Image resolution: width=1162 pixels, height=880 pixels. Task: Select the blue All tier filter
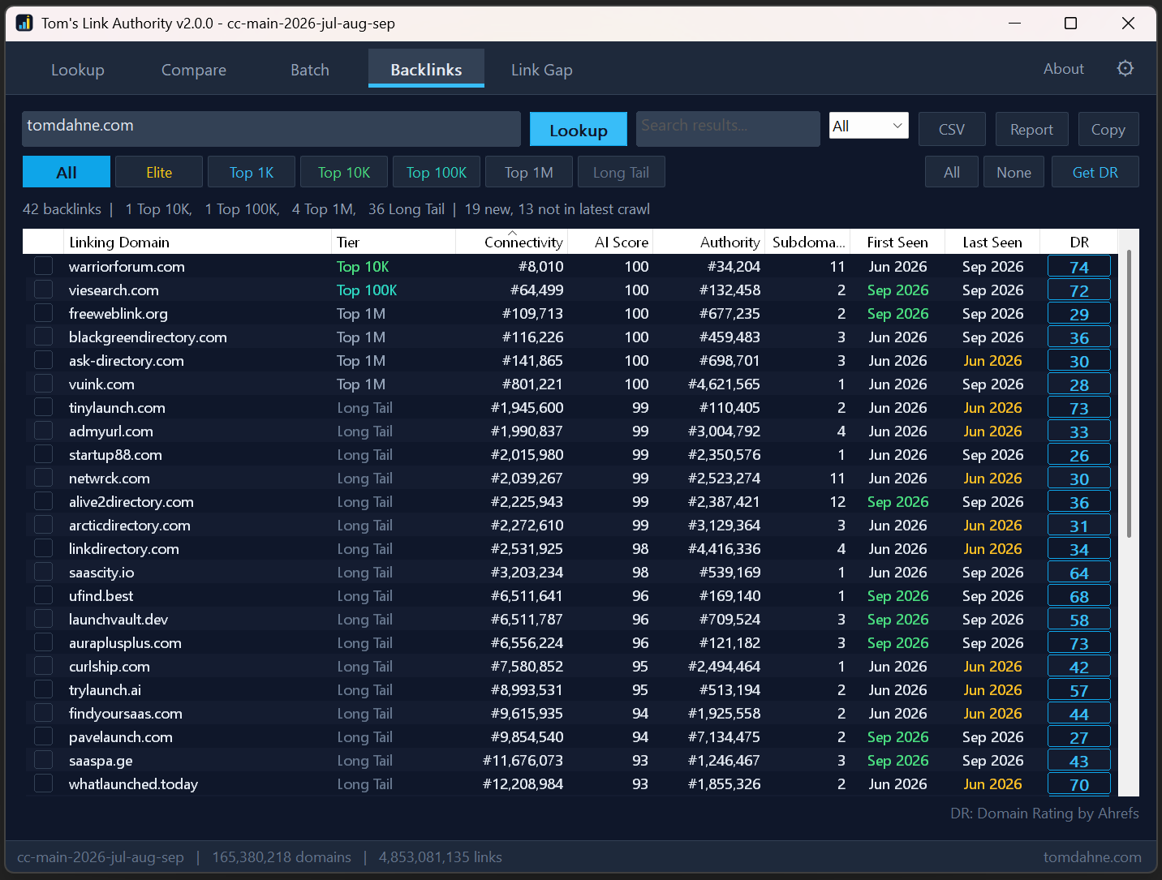pyautogui.click(x=67, y=172)
